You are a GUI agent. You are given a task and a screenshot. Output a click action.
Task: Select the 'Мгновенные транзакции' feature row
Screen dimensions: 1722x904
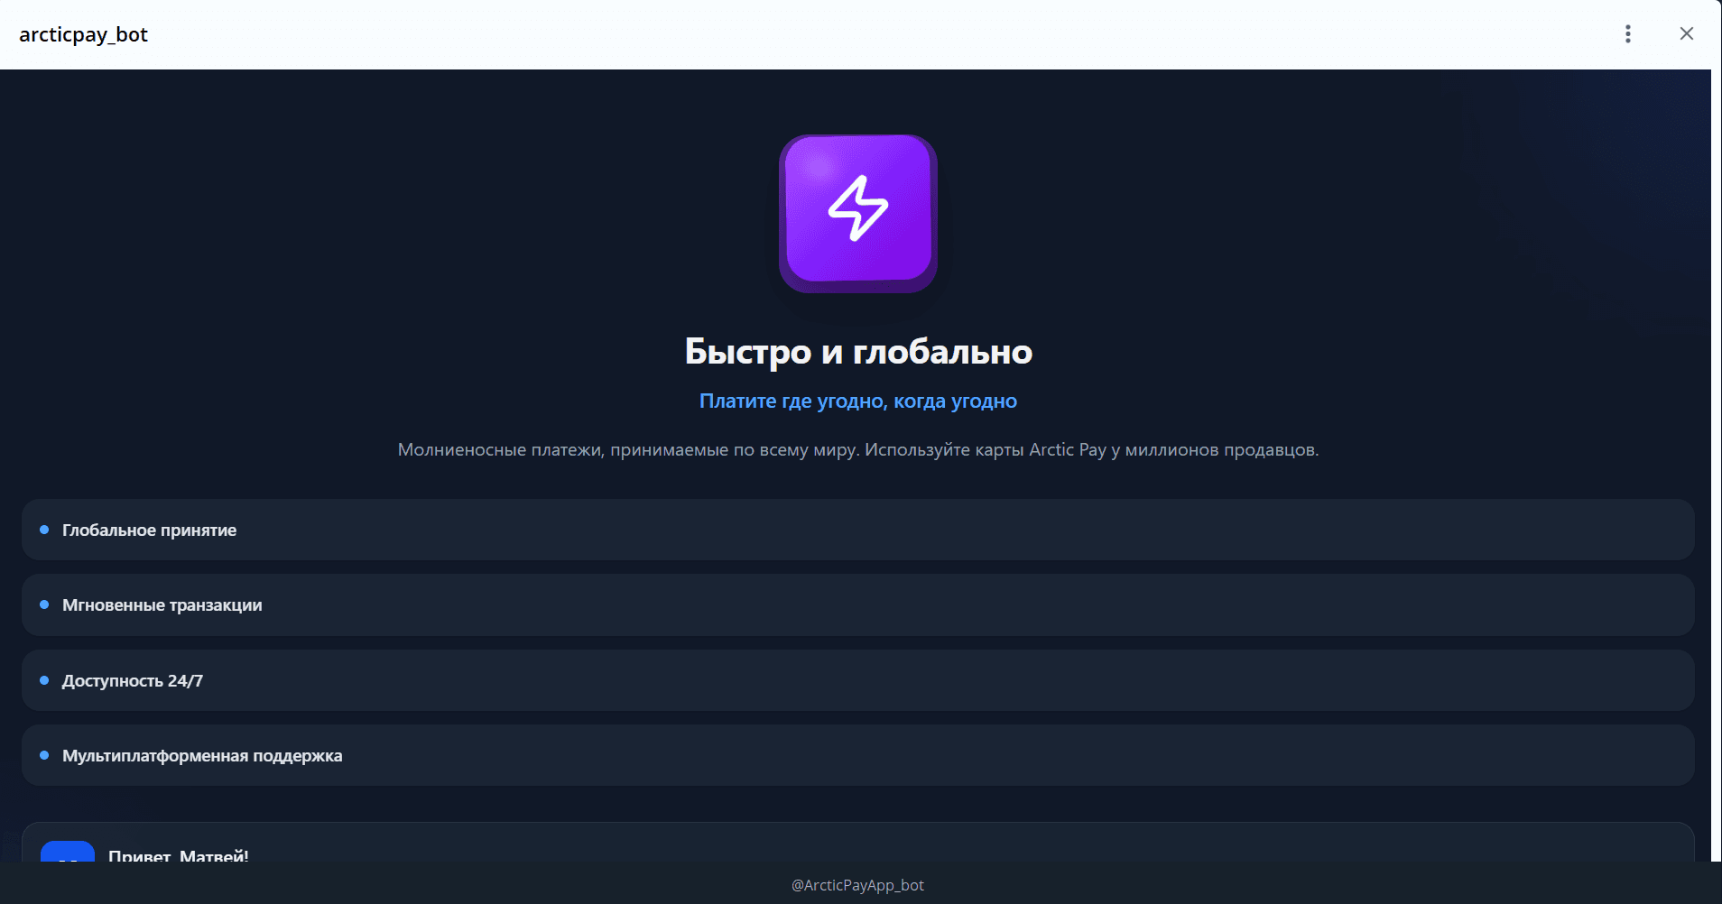858,605
